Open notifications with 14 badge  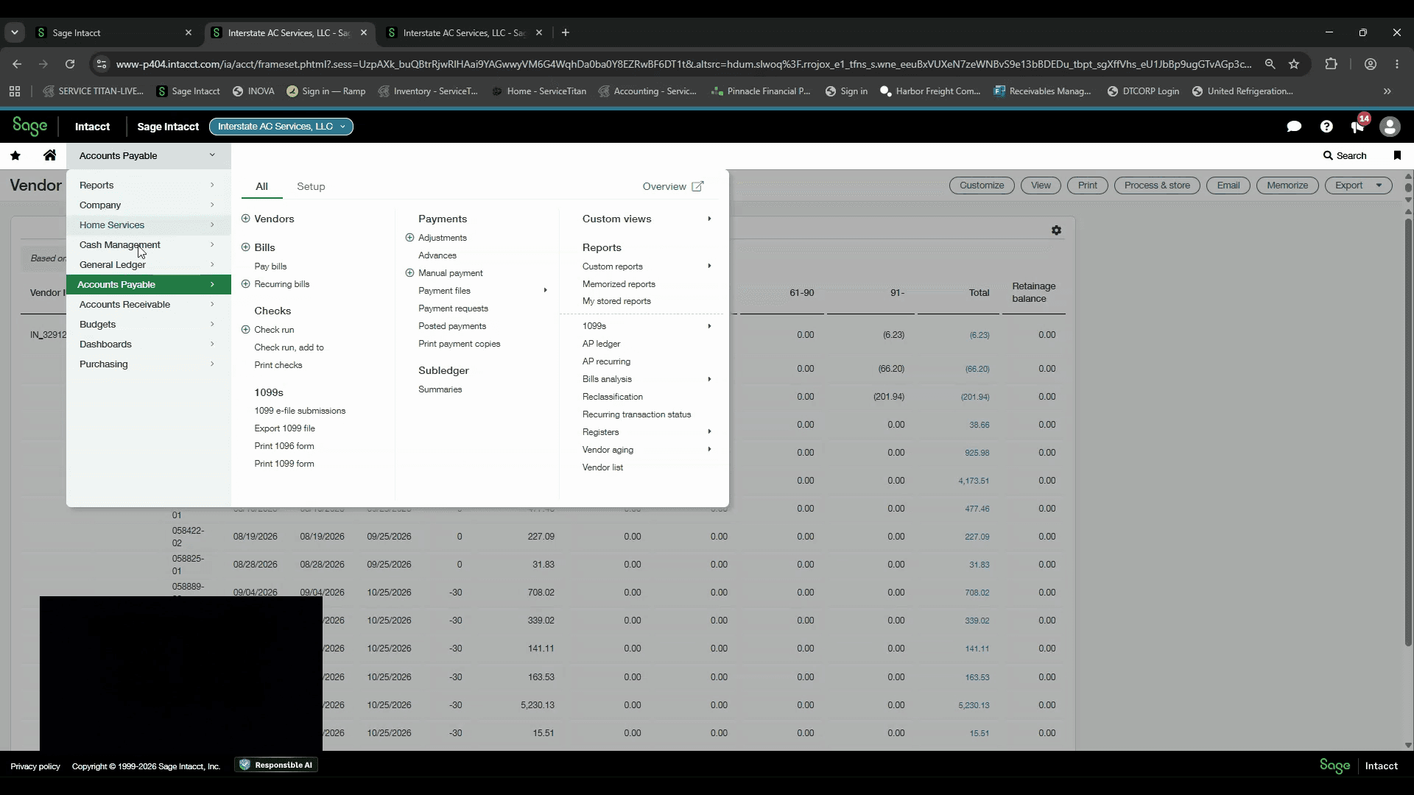click(1359, 125)
